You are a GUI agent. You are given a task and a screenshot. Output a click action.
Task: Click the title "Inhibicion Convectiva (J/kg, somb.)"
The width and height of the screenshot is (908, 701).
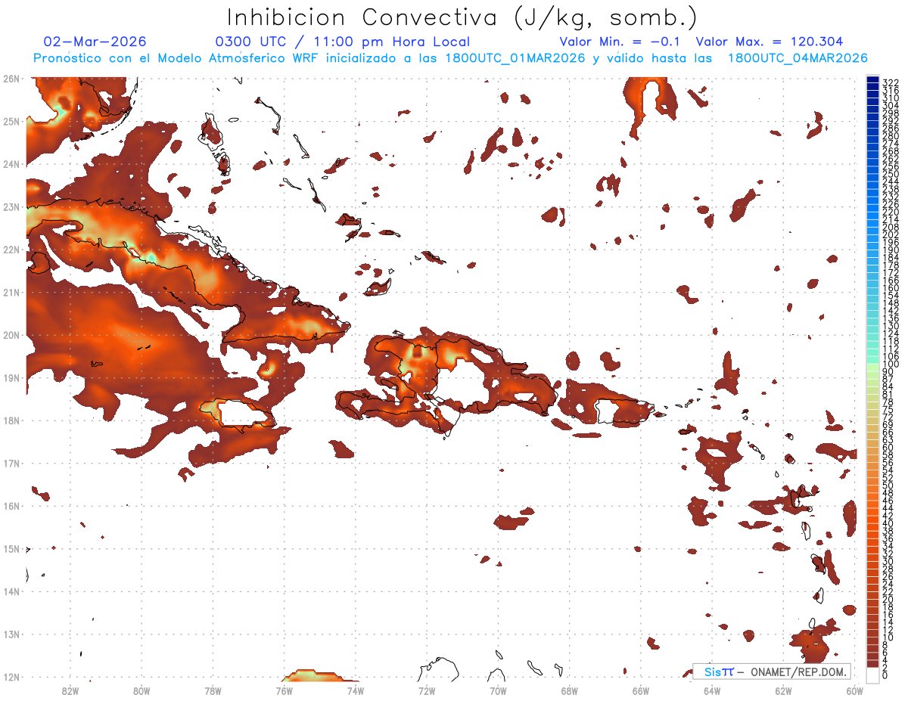point(462,17)
